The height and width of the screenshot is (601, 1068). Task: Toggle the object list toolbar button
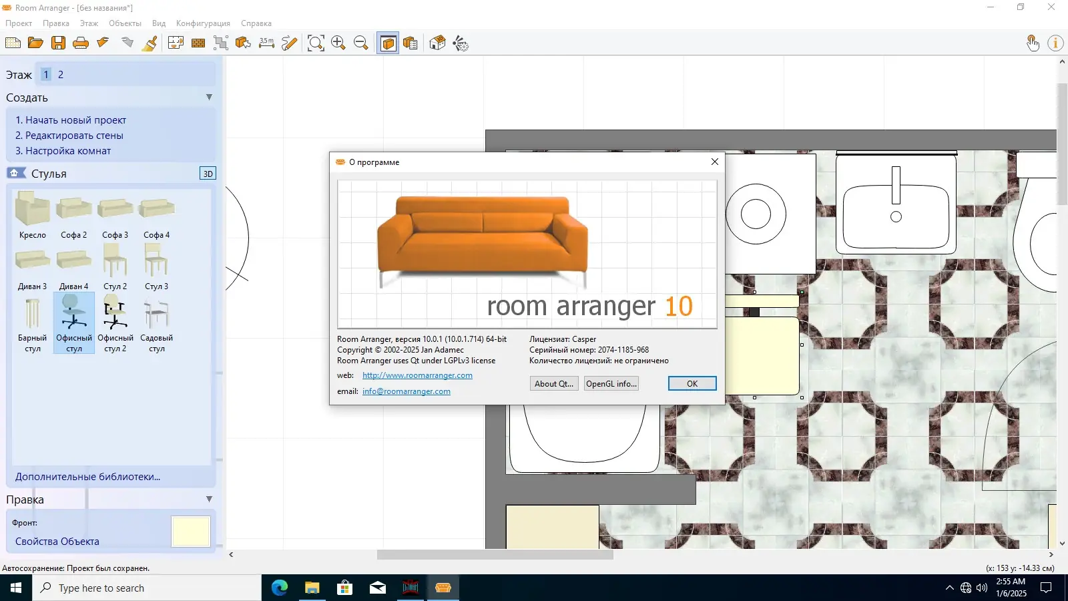point(411,43)
